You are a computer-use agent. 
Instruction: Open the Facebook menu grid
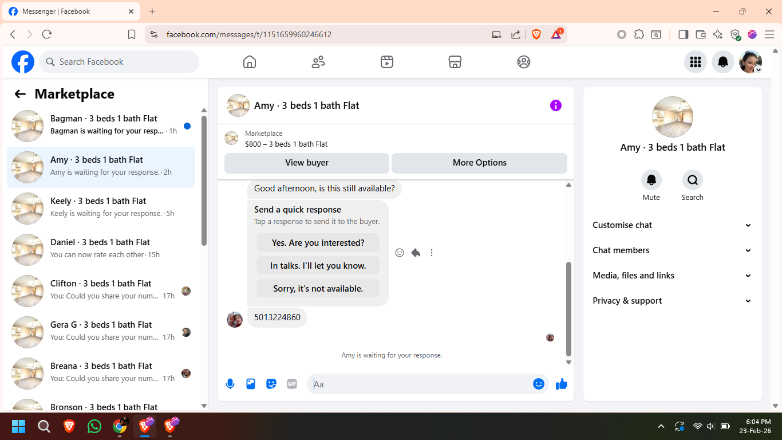tap(696, 62)
